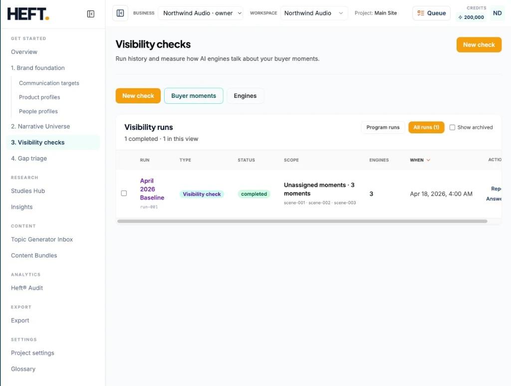Select 3. Visibility checks in sidebar
Viewport: 511px width, 386px height.
point(53,142)
